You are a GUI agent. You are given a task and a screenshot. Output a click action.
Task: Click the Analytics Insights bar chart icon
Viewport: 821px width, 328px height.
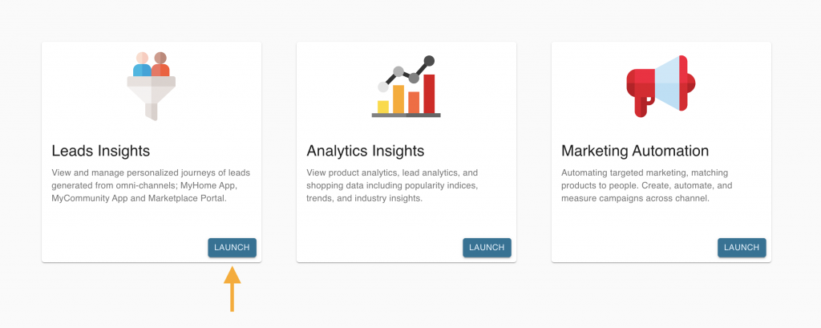(406, 87)
